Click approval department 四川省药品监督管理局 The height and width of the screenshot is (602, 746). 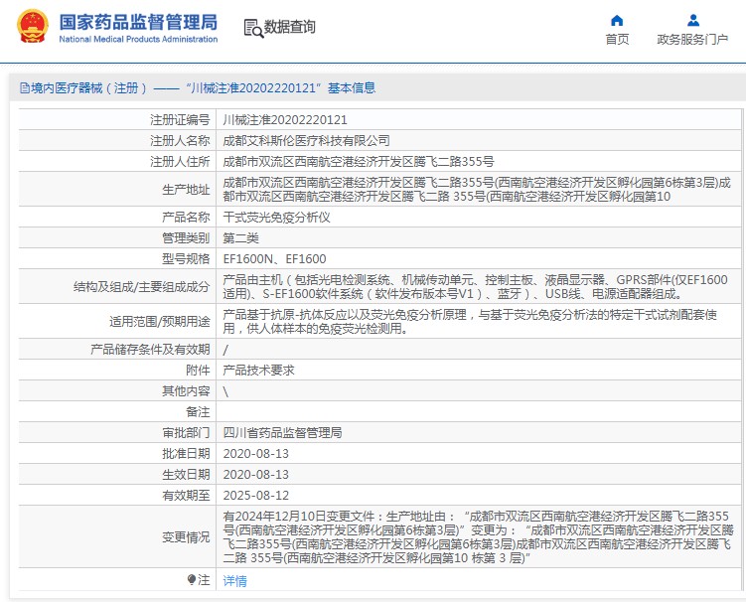point(282,432)
